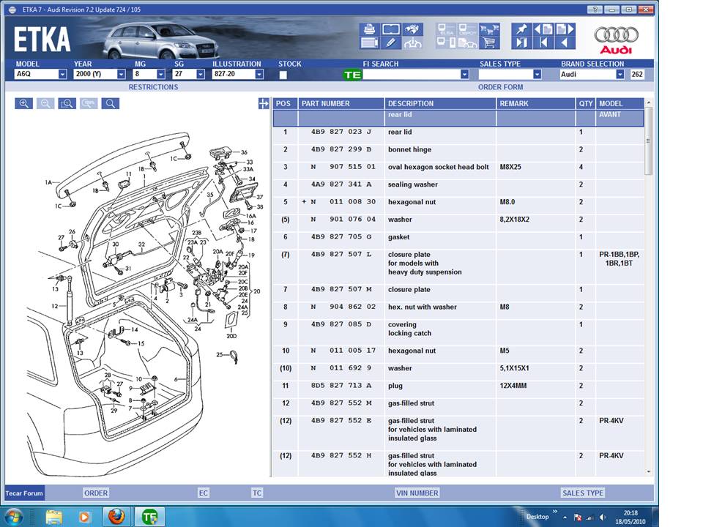Screen dimensions: 703x527
Task: Open Windows Explorer from the taskbar
Action: (x=53, y=517)
